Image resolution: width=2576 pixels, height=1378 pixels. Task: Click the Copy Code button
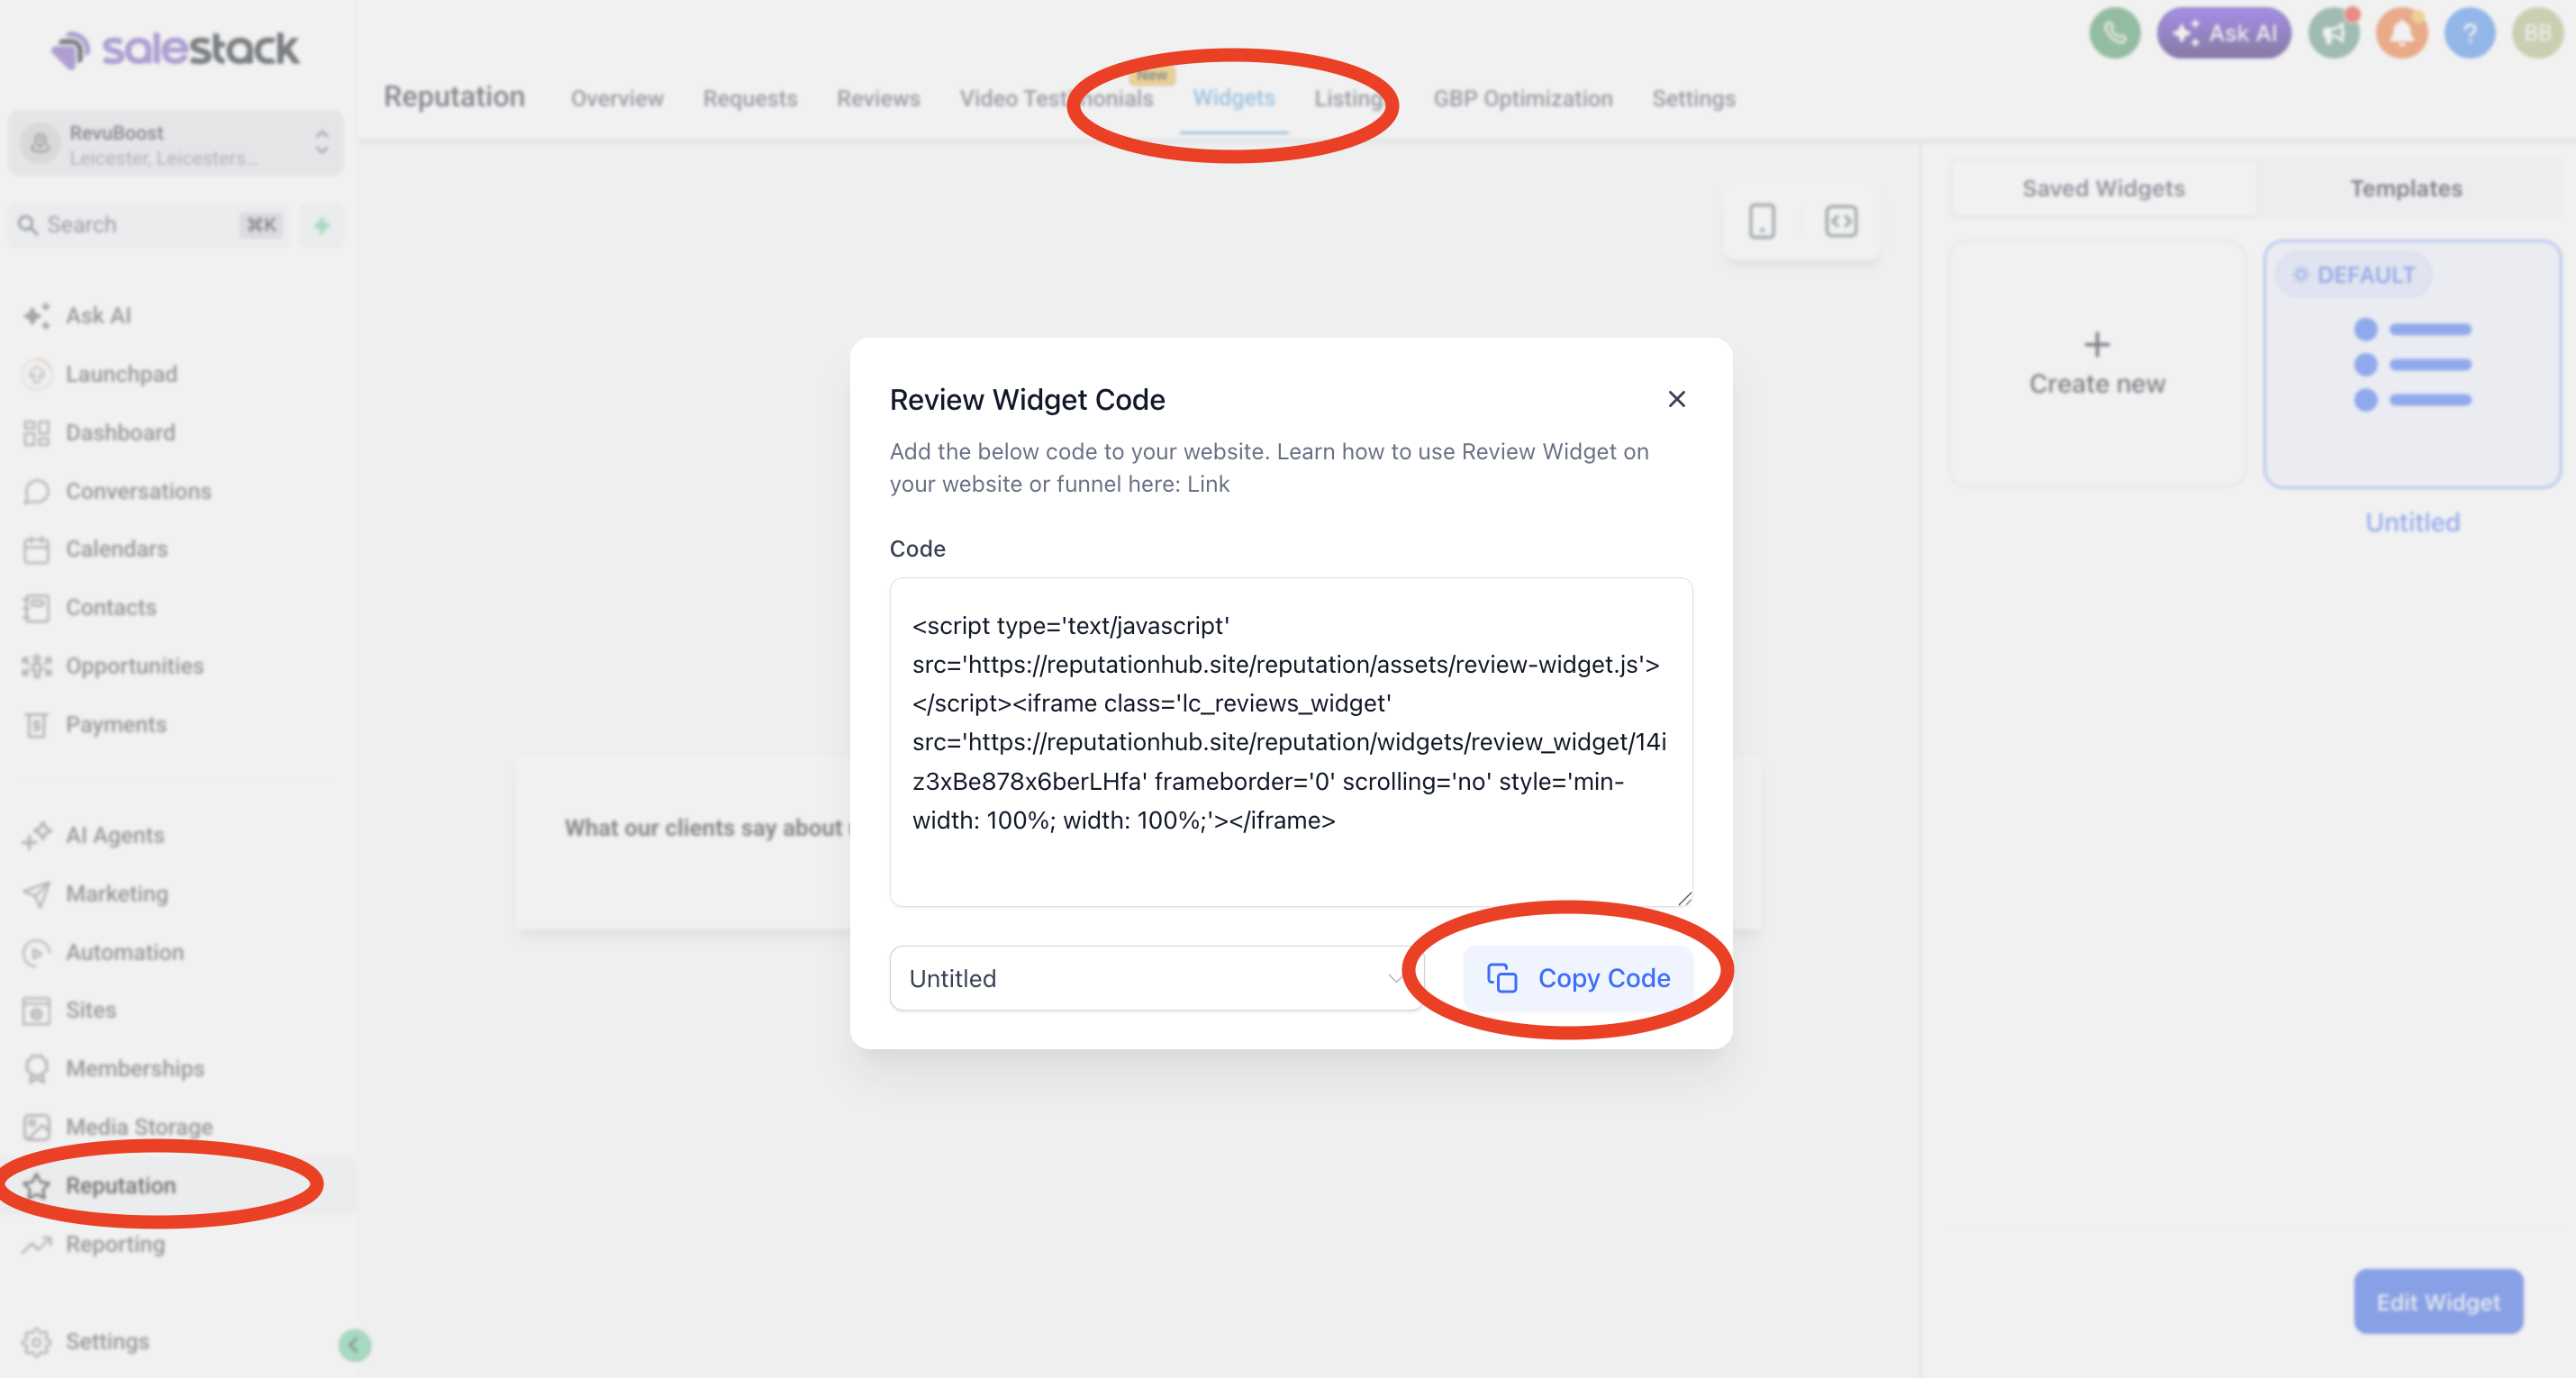tap(1578, 978)
